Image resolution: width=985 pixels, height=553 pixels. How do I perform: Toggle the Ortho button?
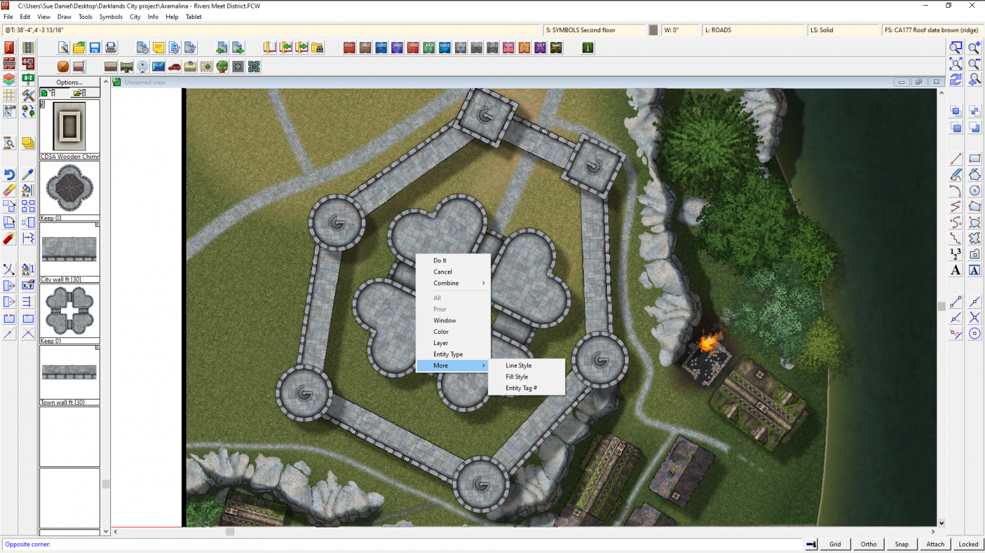pyautogui.click(x=869, y=544)
